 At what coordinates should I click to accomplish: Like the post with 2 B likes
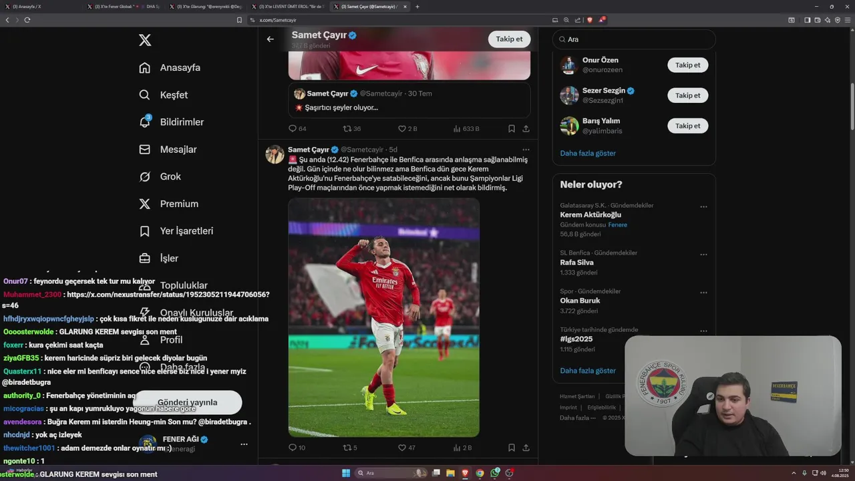tap(407, 128)
